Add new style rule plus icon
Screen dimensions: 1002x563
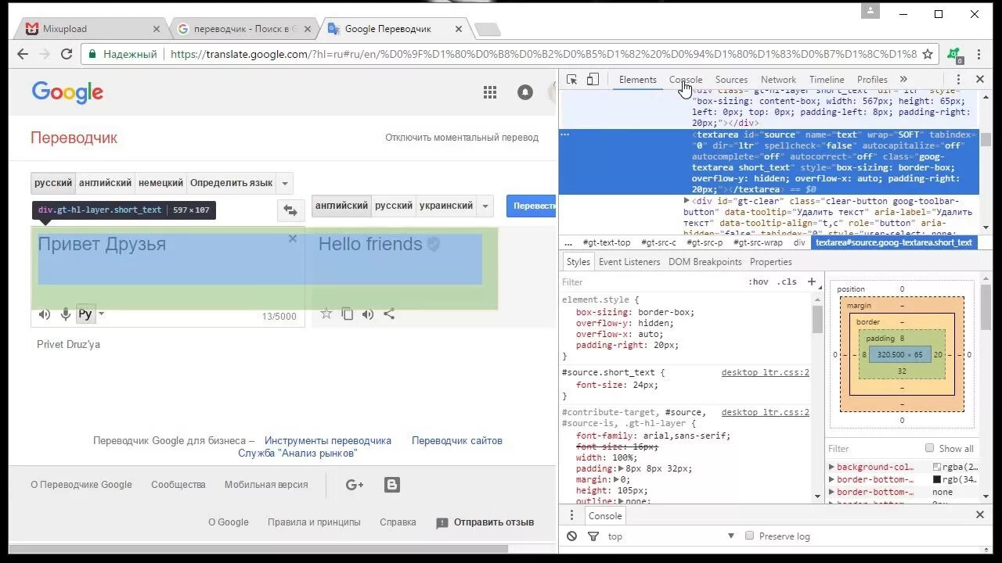812,281
